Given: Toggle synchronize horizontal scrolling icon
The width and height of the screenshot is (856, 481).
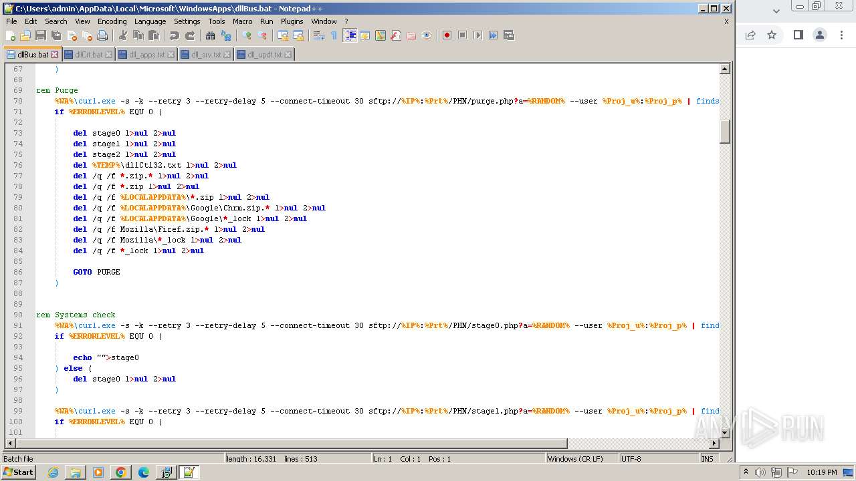Looking at the screenshot, I should click(298, 35).
